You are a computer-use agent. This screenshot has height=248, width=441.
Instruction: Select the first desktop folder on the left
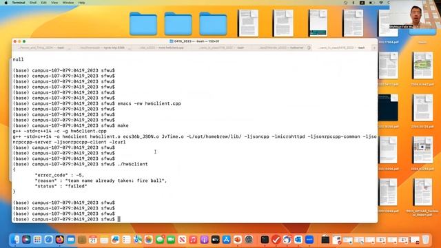pyautogui.click(x=143, y=23)
